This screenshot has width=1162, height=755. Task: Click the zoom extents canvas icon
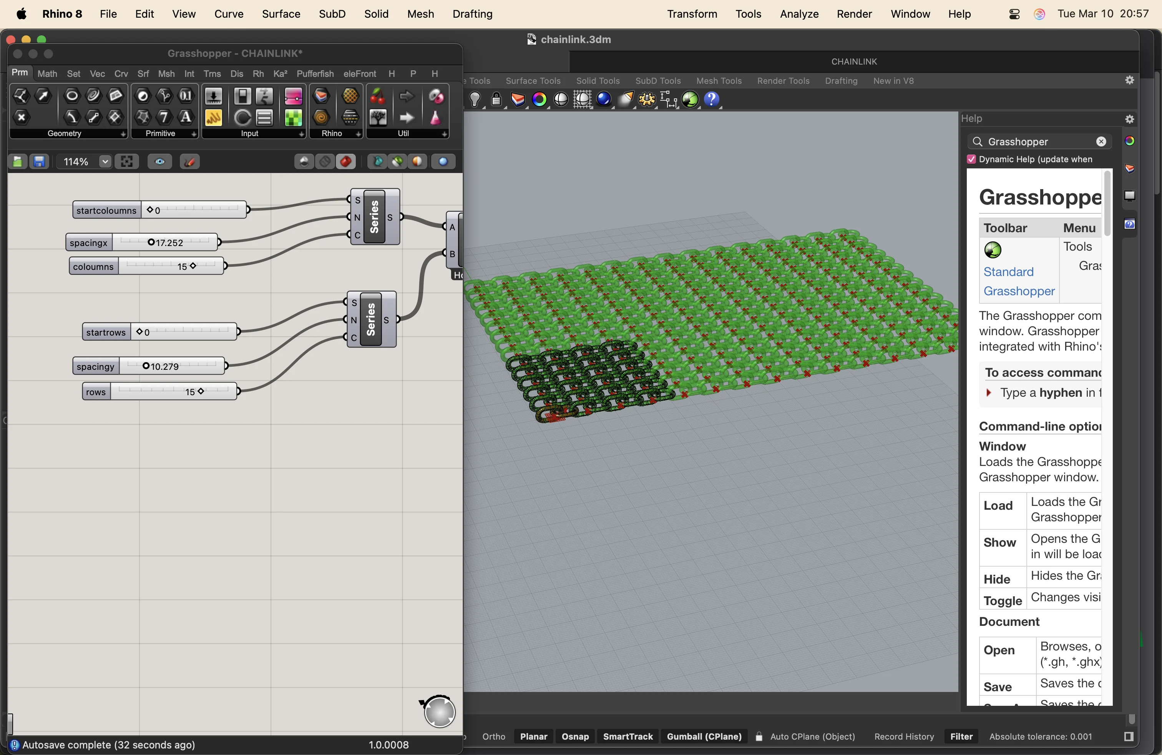pyautogui.click(x=127, y=161)
